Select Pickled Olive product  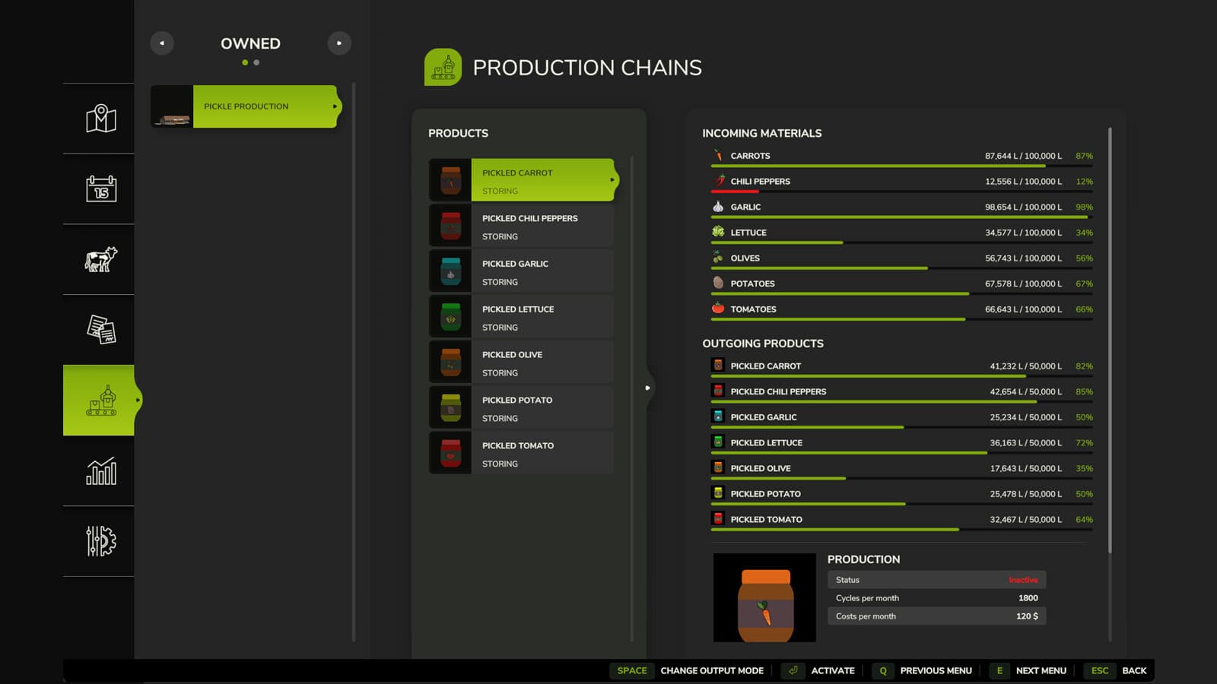[521, 362]
